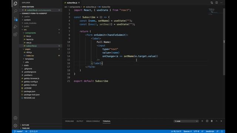Open gatsby-node.js file
Viewport: 237px width, 133px height.
pos(30,85)
